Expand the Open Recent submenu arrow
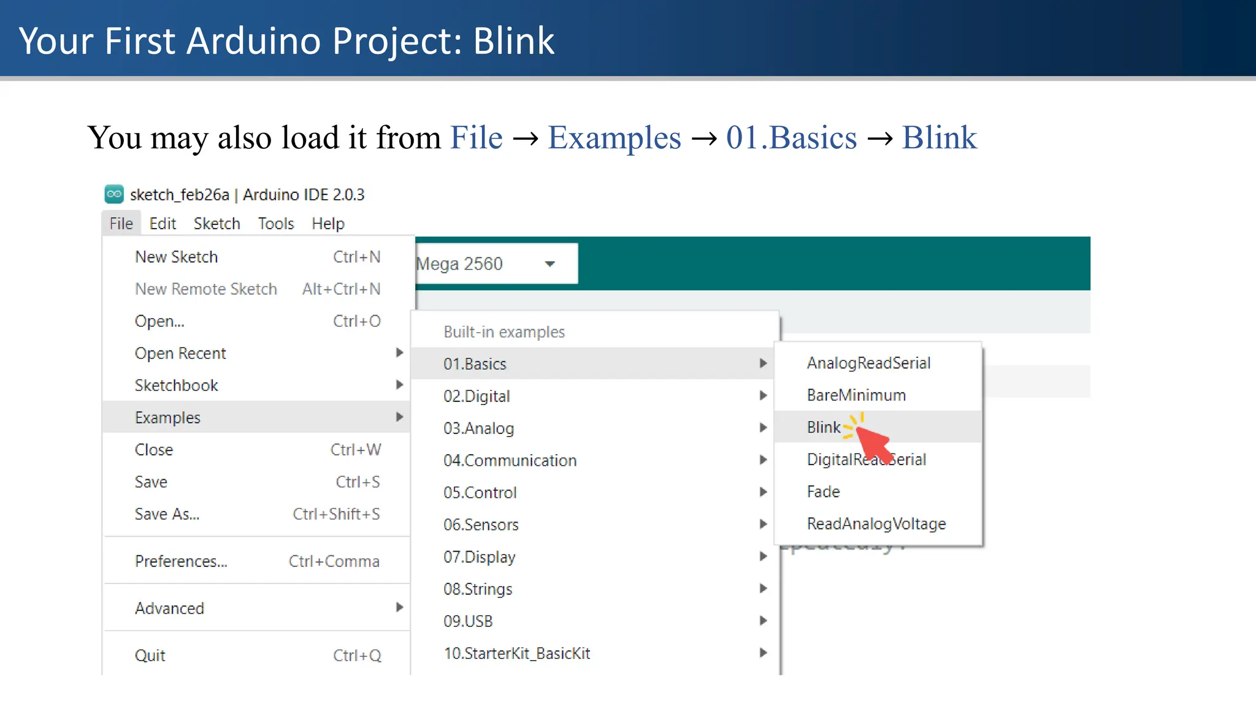 tap(399, 353)
